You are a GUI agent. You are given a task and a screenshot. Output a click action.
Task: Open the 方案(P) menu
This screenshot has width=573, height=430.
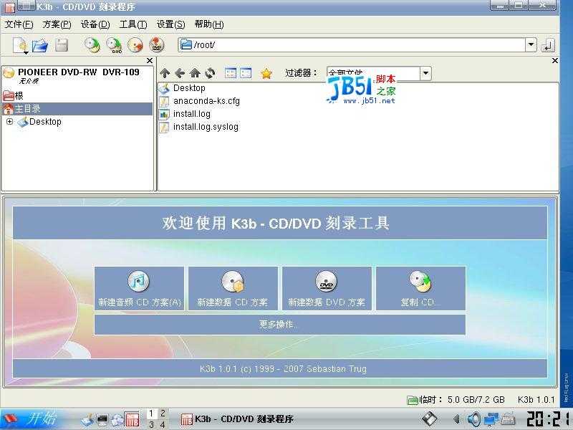click(x=57, y=24)
